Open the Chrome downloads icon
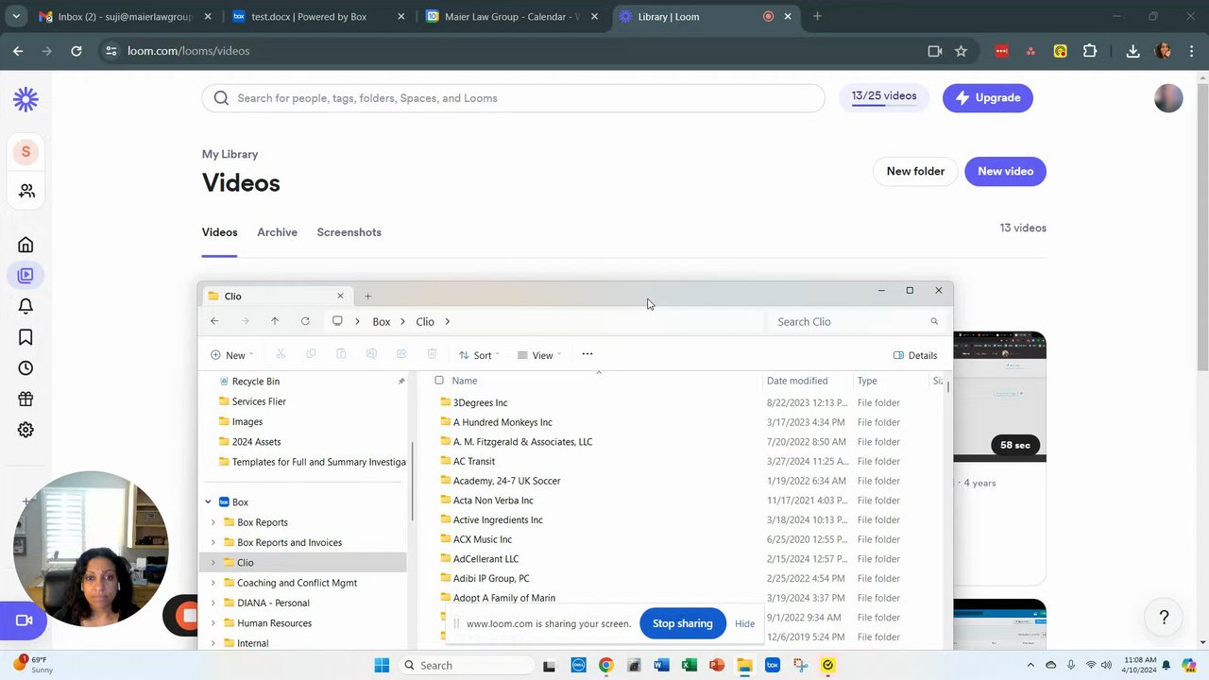This screenshot has height=680, width=1209. pyautogui.click(x=1133, y=51)
